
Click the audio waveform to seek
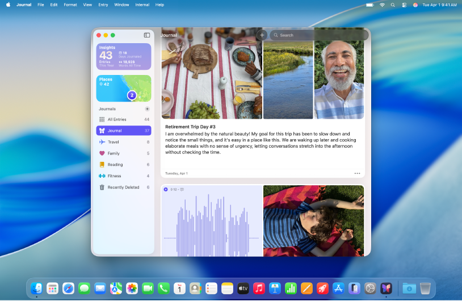(x=211, y=224)
